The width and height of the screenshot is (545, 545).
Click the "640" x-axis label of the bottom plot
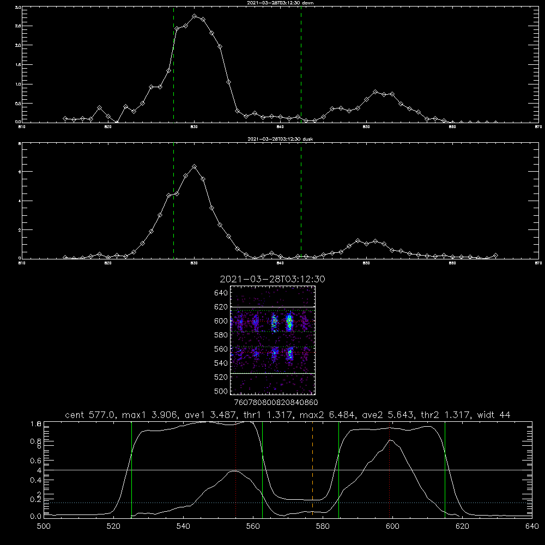coord(532,526)
